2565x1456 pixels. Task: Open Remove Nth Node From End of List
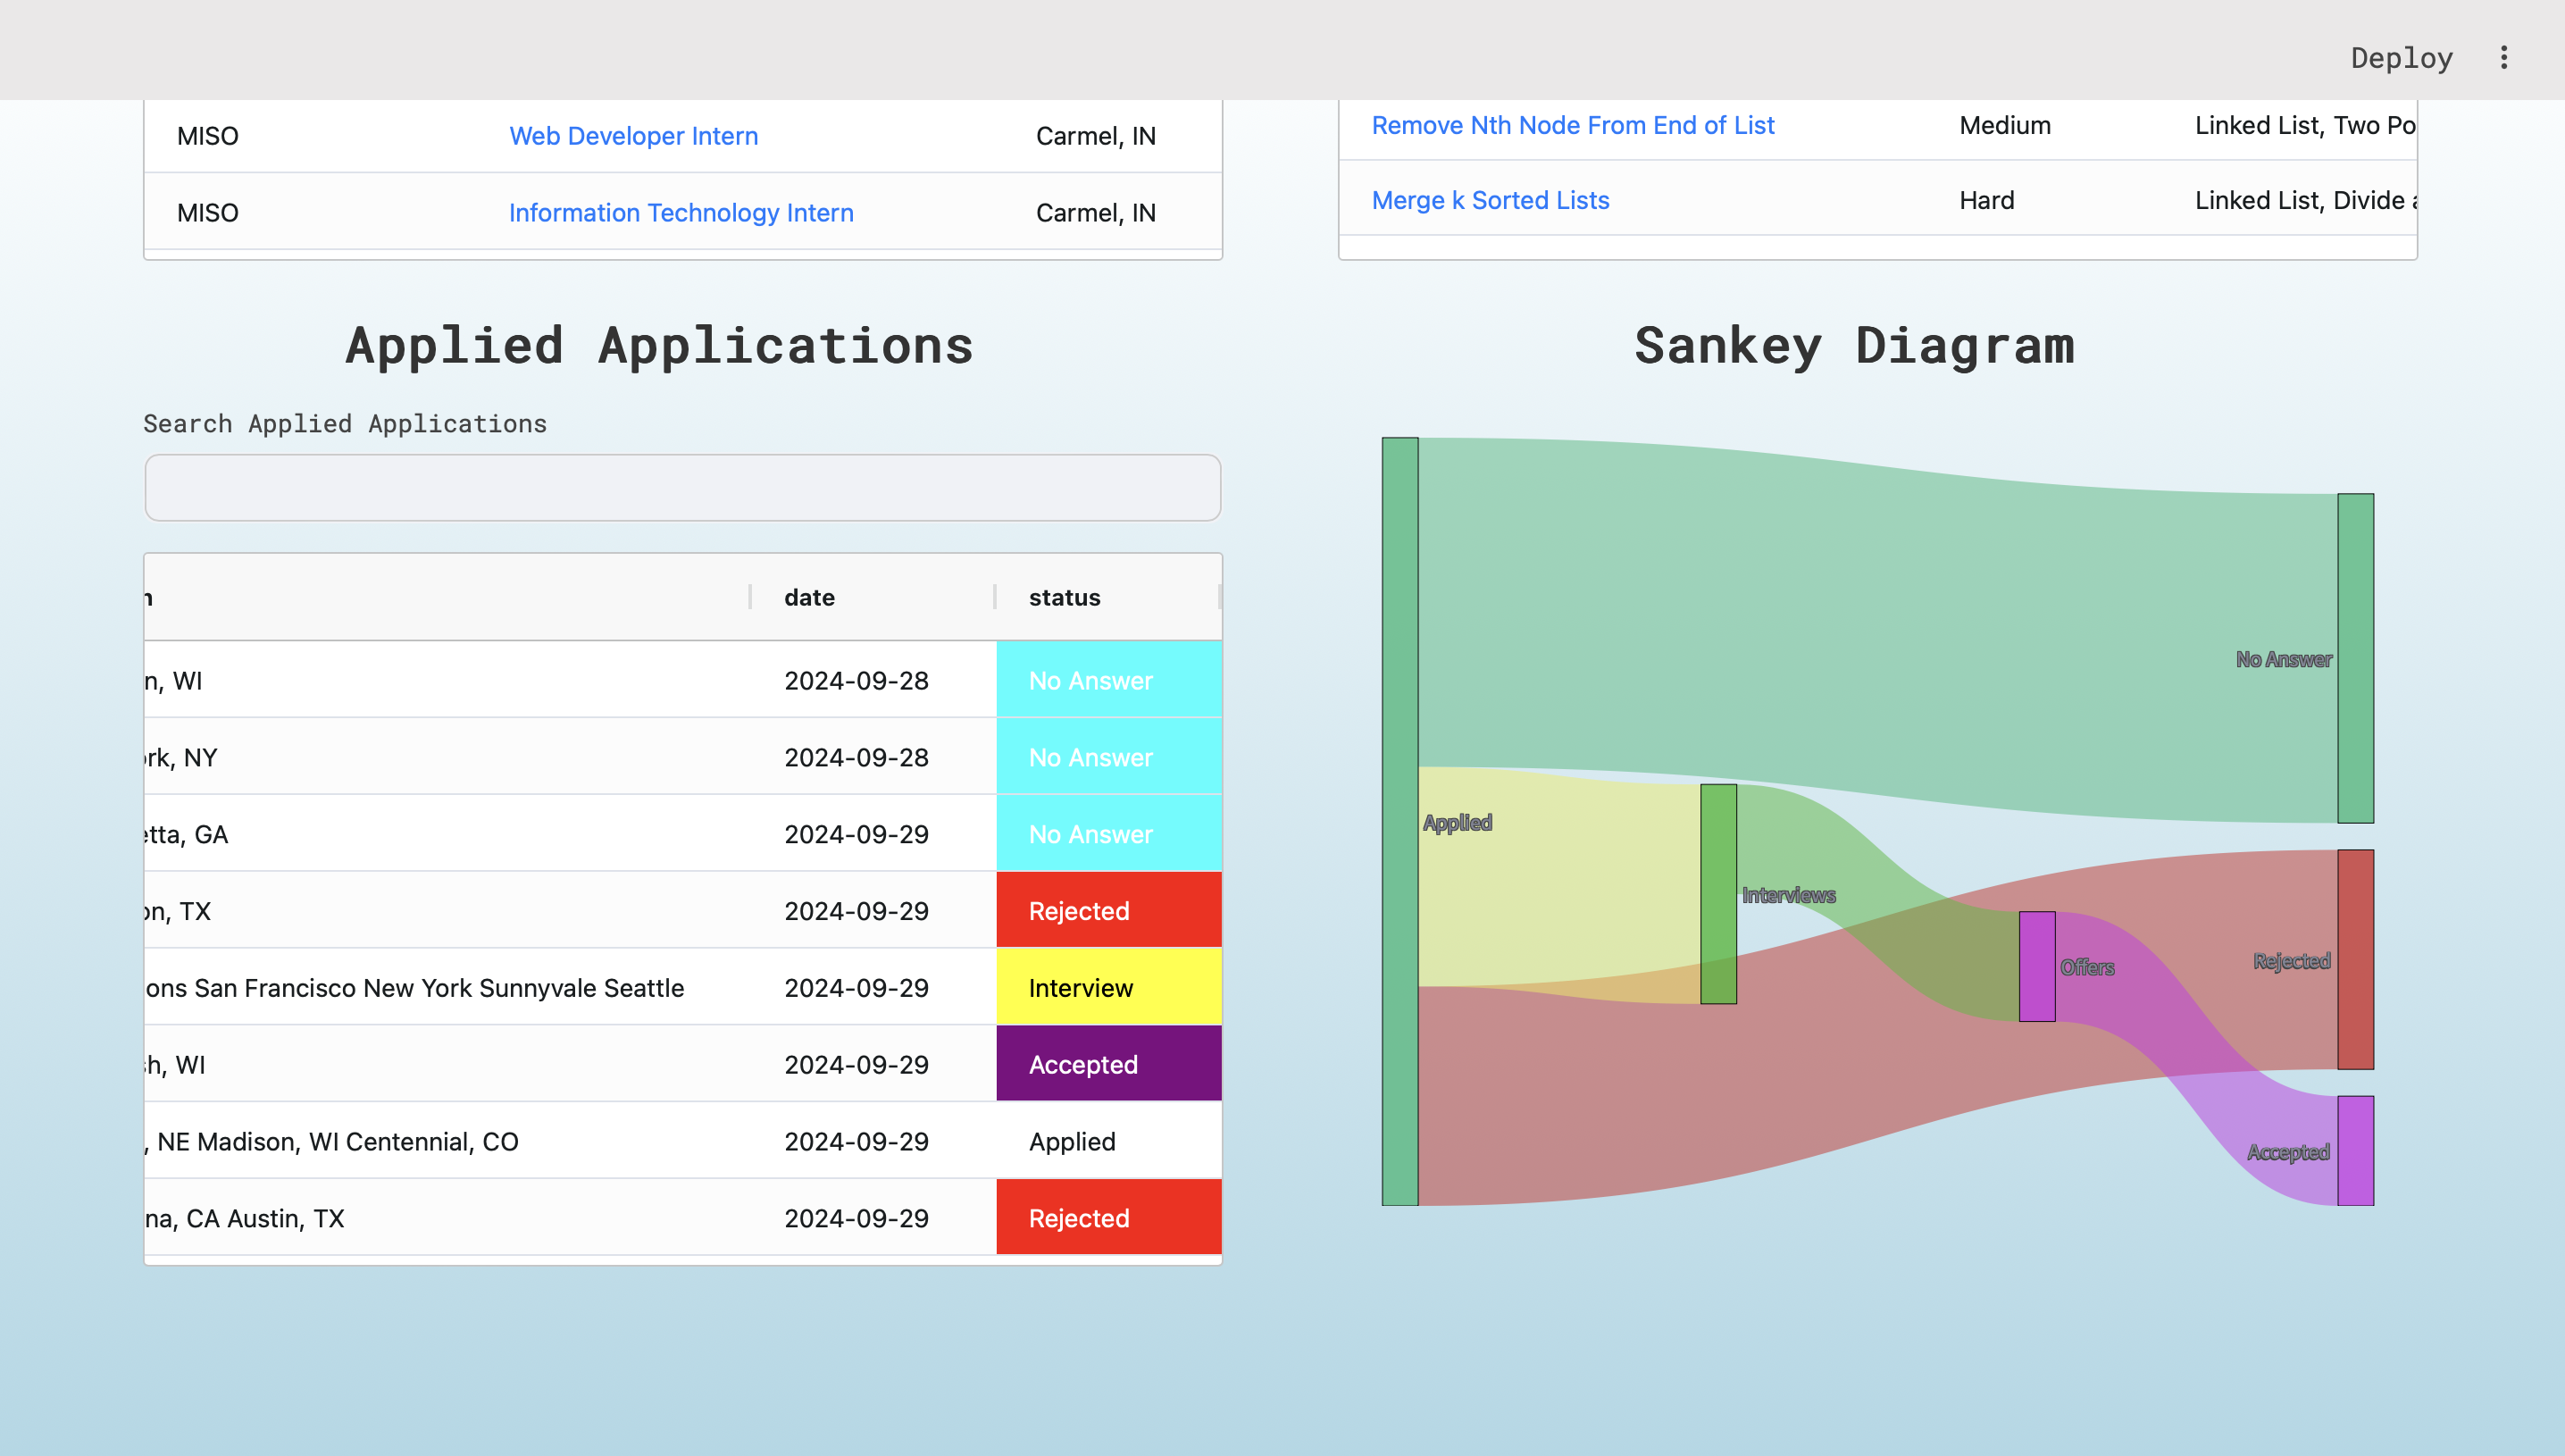pos(1573,125)
